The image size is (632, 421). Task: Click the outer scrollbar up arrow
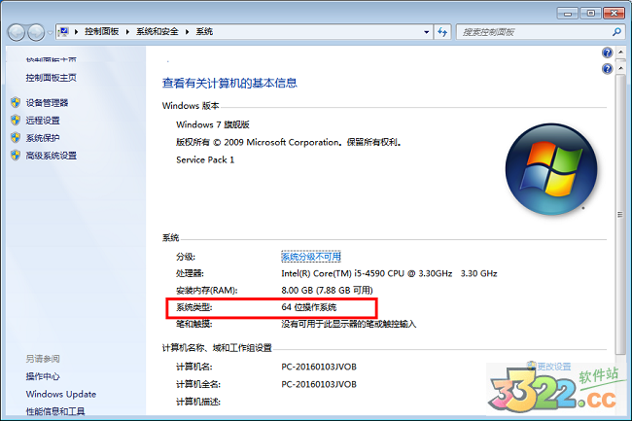coord(620,53)
